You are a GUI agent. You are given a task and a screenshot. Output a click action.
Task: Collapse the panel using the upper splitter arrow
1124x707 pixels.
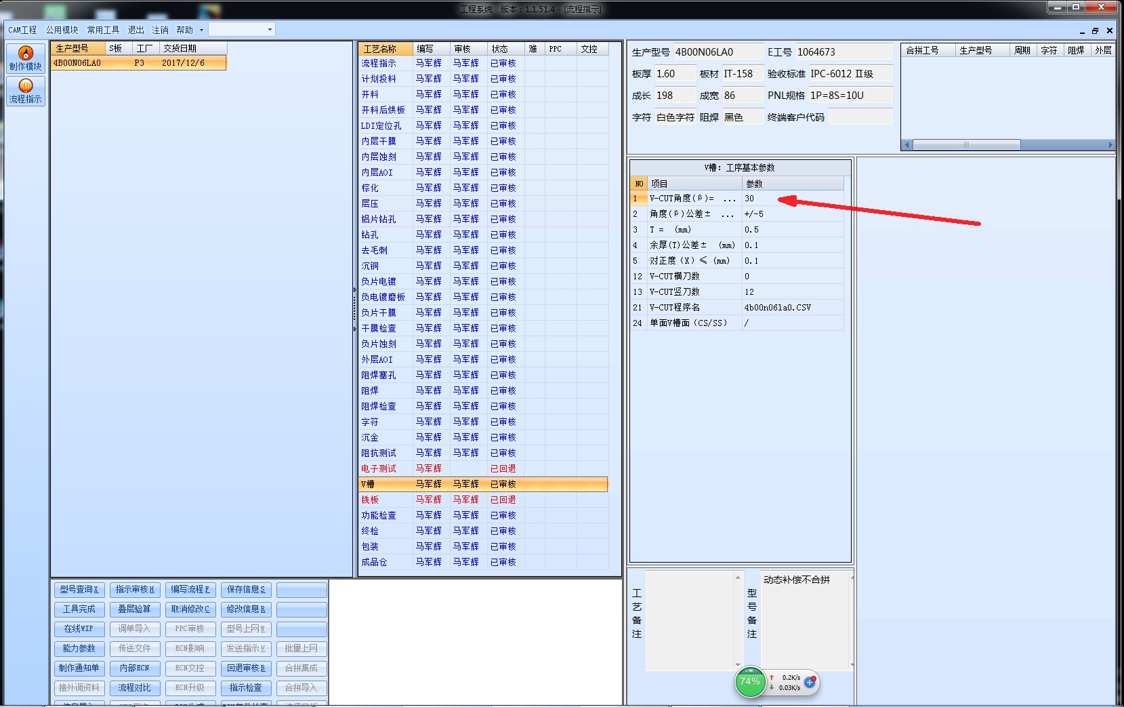354,290
